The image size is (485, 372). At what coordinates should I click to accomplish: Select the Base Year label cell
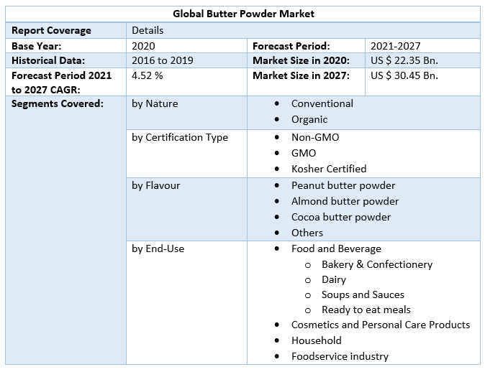[x=37, y=45]
